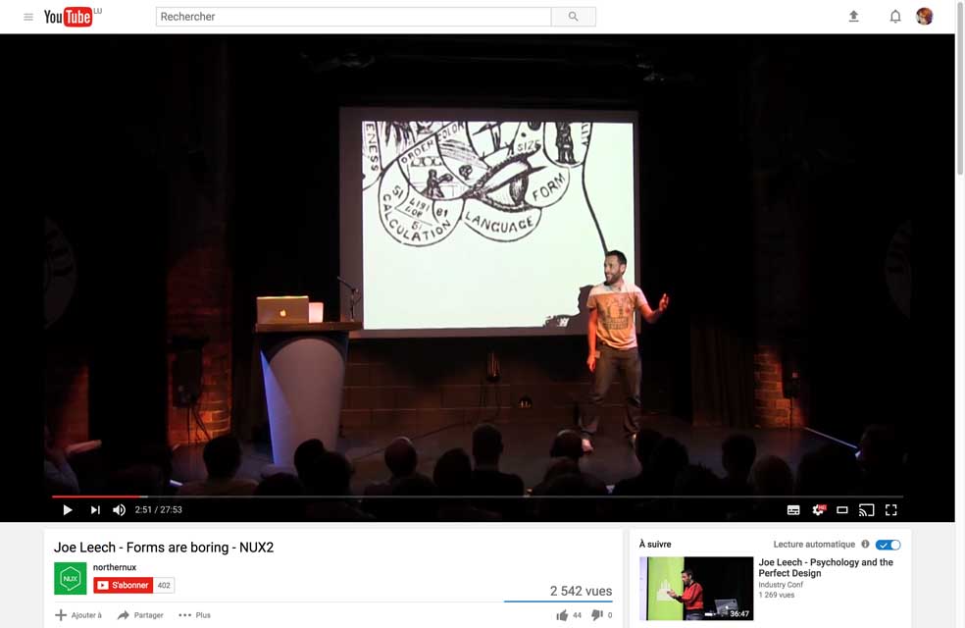Subscribe with the S'abonner button
The image size is (965, 628).
[124, 586]
